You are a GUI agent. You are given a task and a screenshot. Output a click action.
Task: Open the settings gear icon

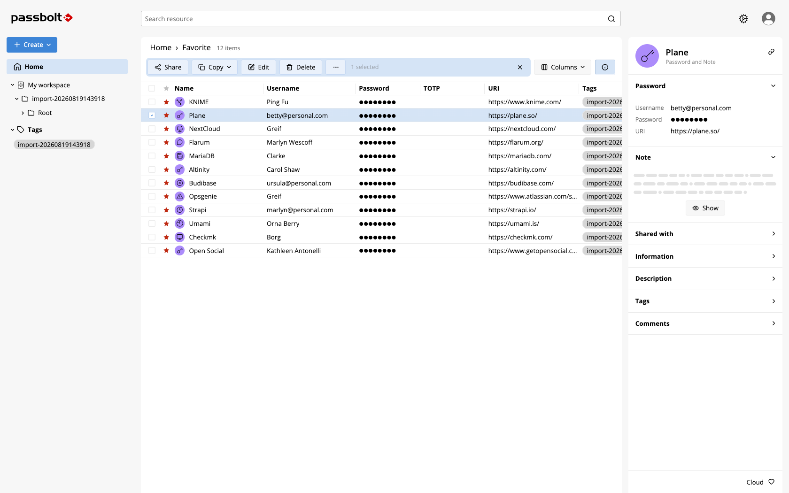pos(743,19)
